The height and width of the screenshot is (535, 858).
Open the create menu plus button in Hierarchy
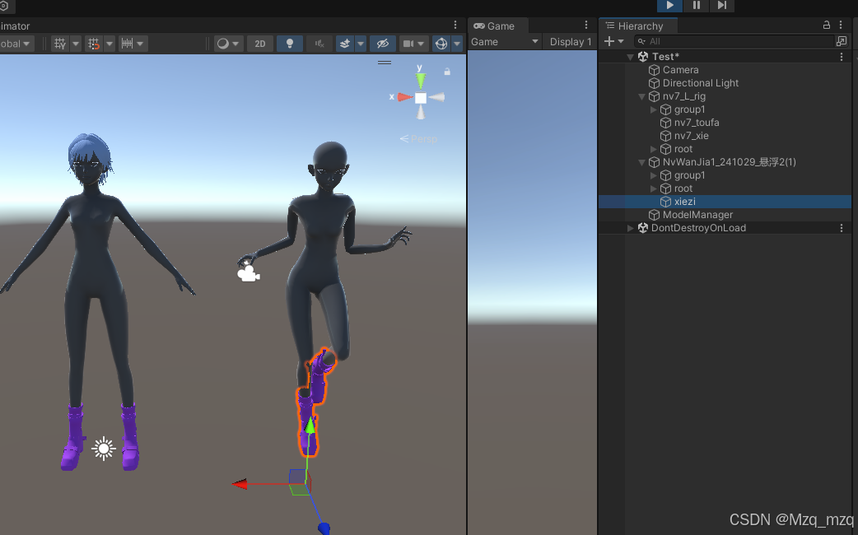click(x=611, y=40)
